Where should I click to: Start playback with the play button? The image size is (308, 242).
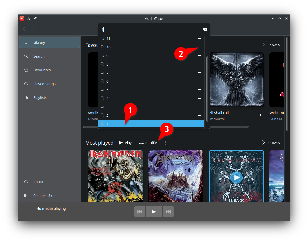154,212
